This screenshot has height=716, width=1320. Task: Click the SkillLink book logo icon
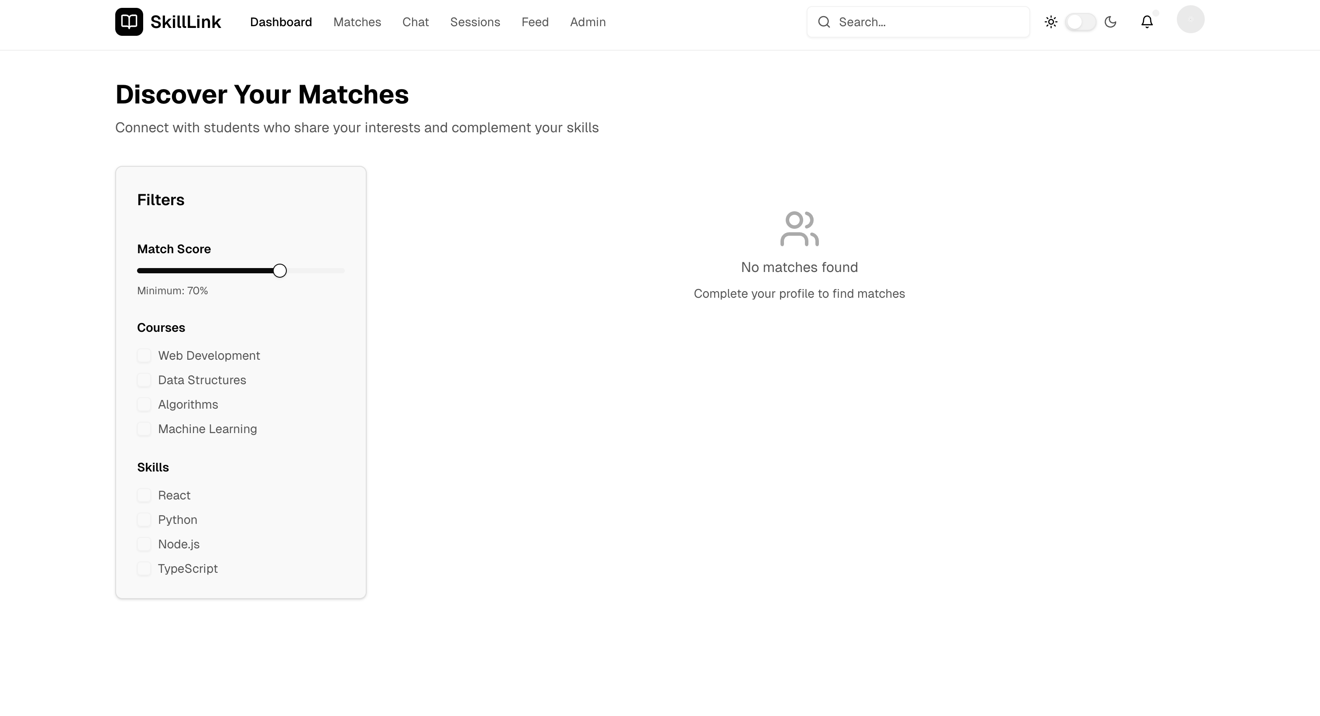[129, 22]
